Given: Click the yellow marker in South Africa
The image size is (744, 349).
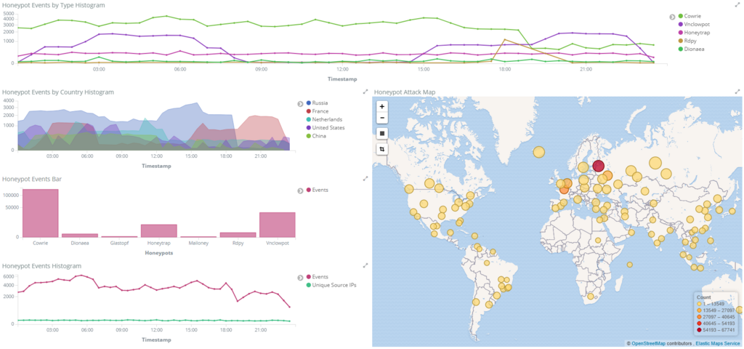Looking at the screenshot, I should [x=591, y=297].
